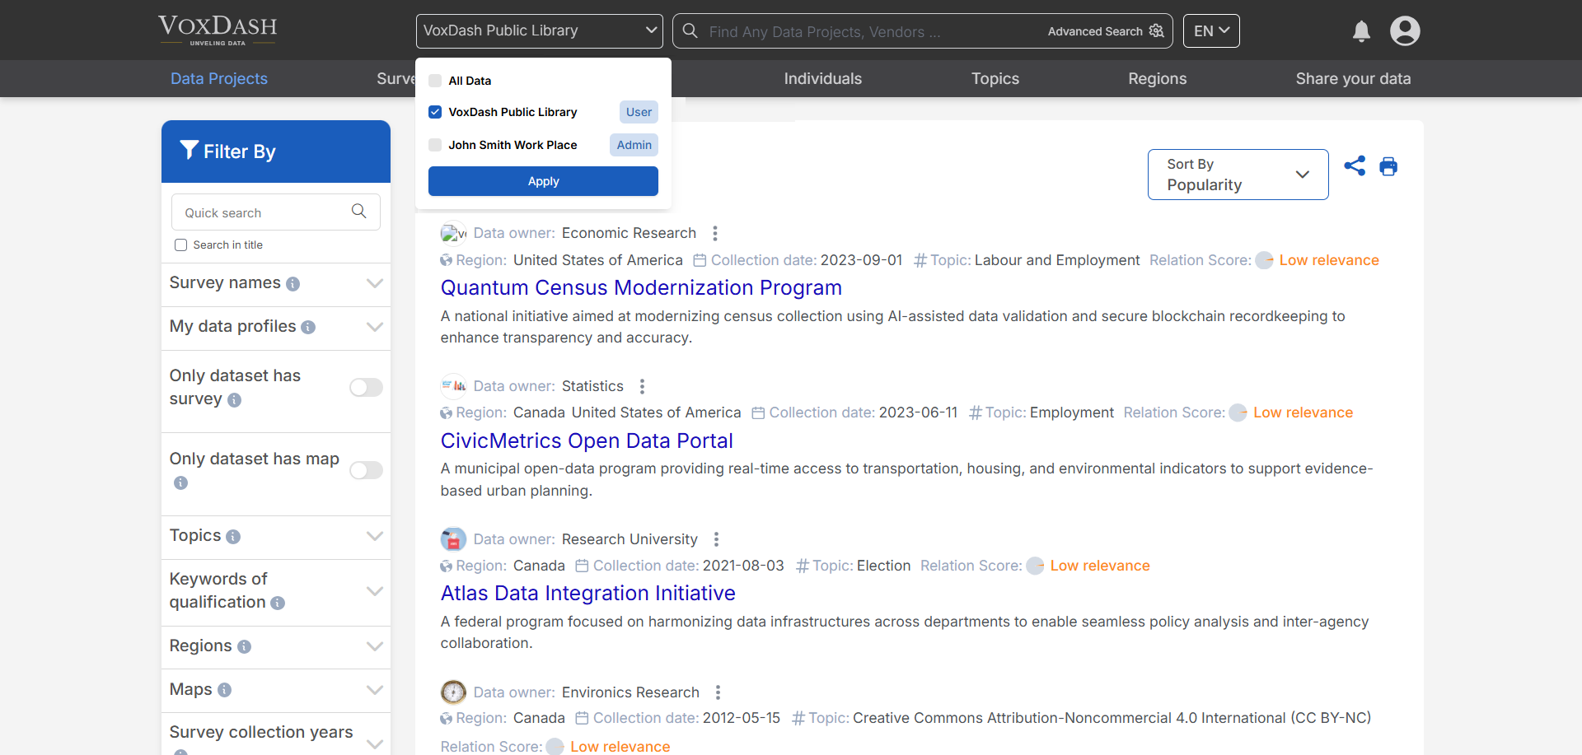Open CivicMetrics Open Data Portal project
The height and width of the screenshot is (755, 1582).
tap(587, 441)
